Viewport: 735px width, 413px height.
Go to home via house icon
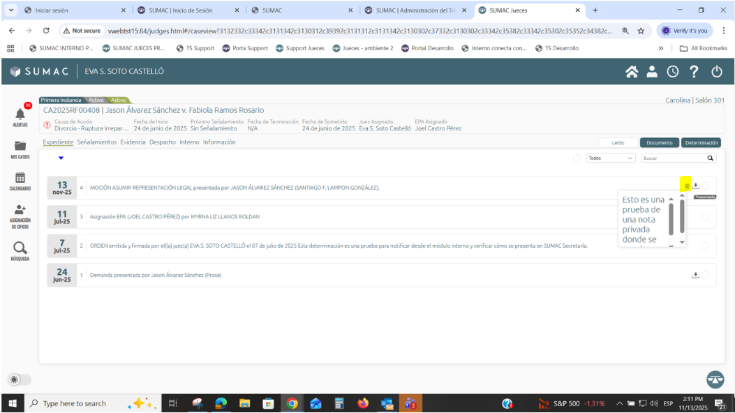coord(632,72)
